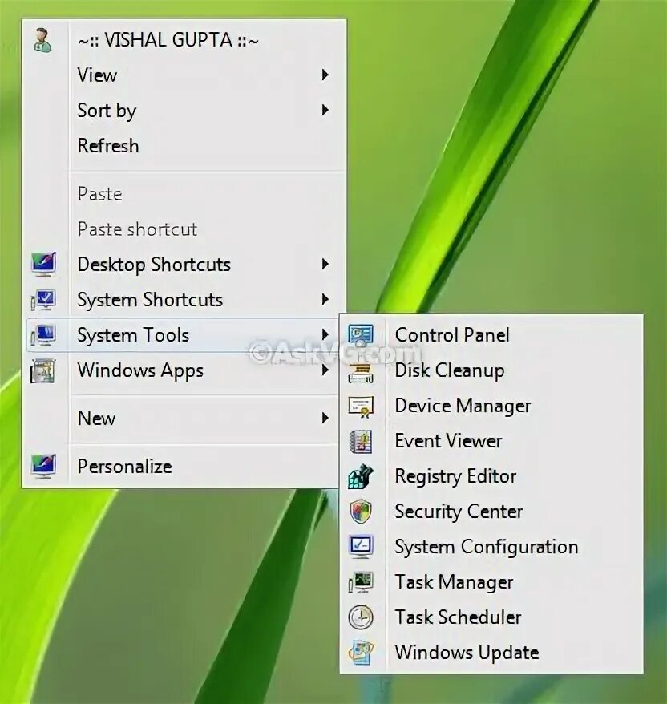
Task: Choose the Paste menu entry
Action: [184, 193]
